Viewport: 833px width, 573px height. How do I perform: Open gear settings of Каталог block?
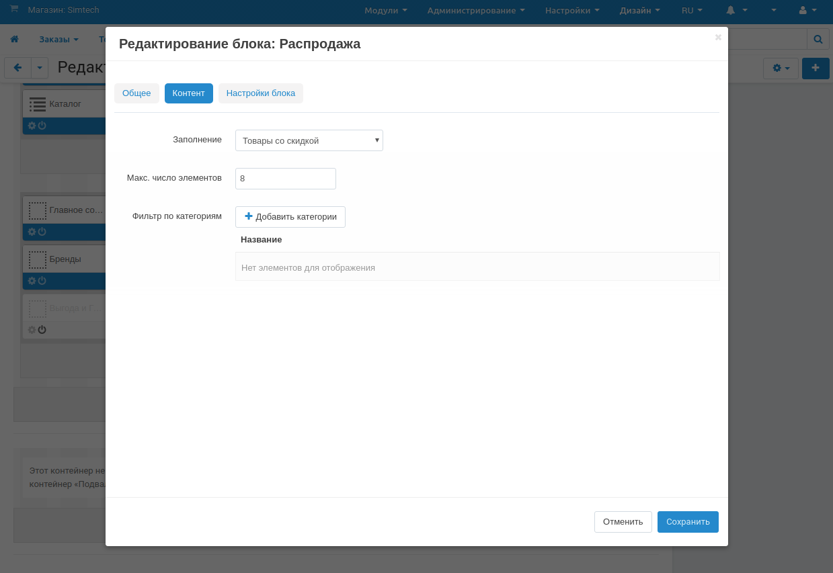32,126
